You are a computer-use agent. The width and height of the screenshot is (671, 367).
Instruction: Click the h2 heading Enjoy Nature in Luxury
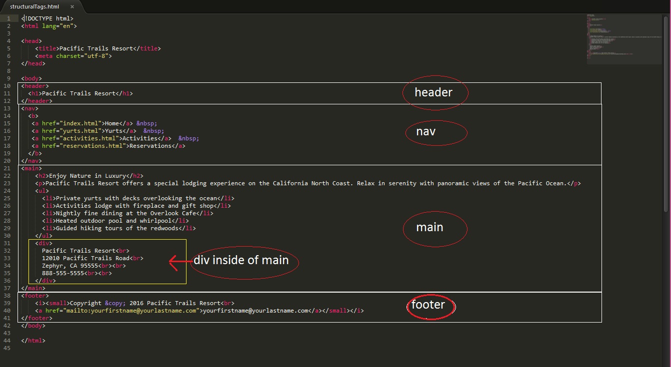87,176
